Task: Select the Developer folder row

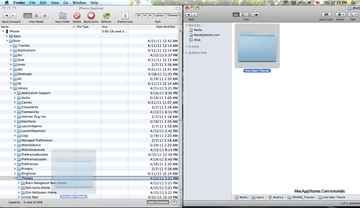Action: coord(89,74)
